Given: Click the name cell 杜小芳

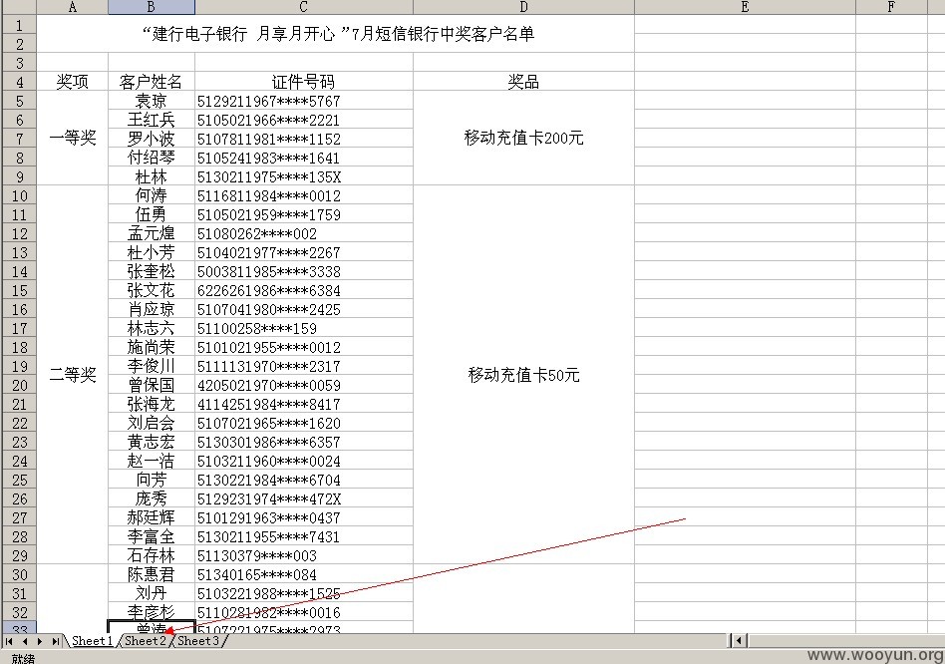Looking at the screenshot, I should coord(152,252).
